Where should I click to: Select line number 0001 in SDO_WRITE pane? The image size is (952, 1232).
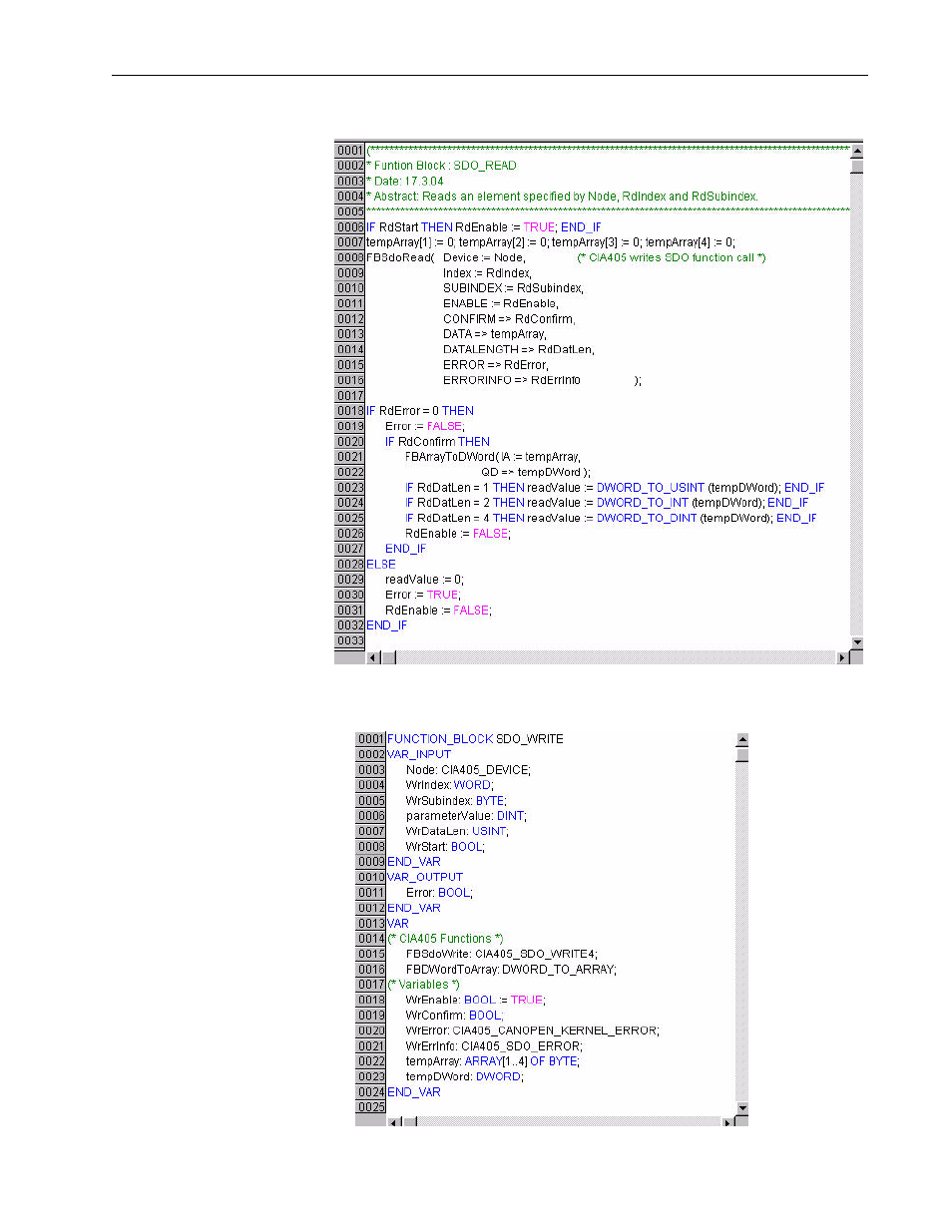pyautogui.click(x=371, y=739)
